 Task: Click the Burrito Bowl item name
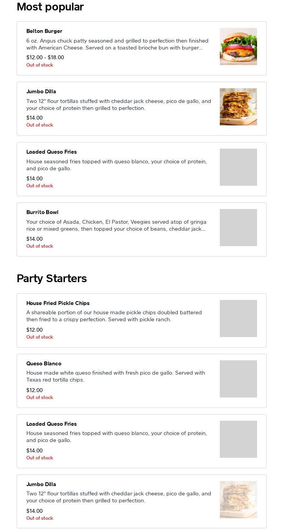42,212
